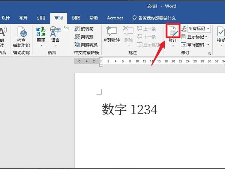Switch to the 引用 (References) tab

tap(41, 18)
